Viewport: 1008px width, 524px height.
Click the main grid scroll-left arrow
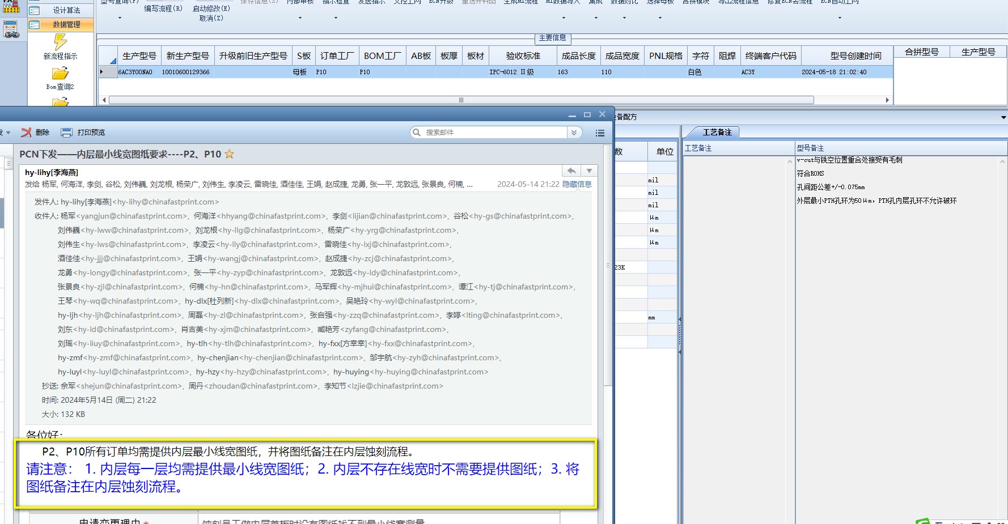[104, 100]
